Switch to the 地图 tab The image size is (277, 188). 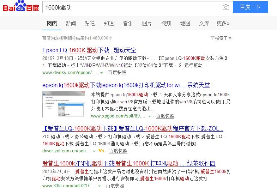point(185,23)
